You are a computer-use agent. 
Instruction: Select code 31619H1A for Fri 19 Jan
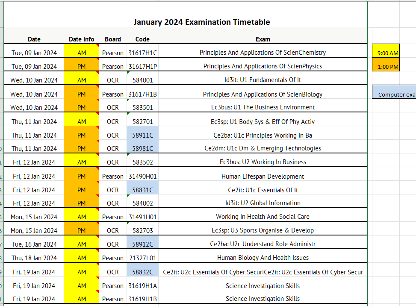pyautogui.click(x=142, y=285)
